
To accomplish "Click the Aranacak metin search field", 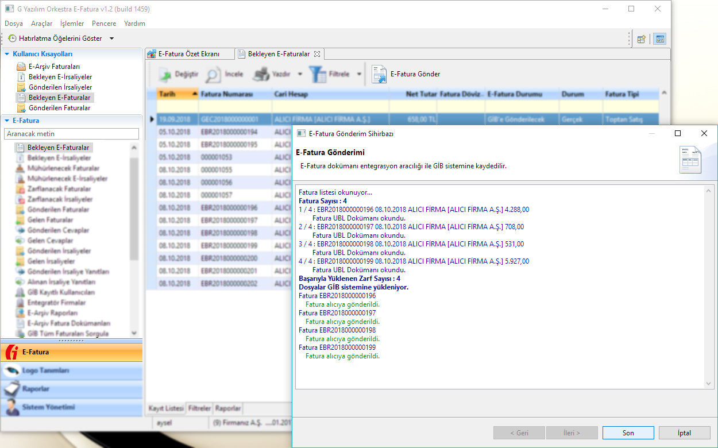I will [71, 134].
